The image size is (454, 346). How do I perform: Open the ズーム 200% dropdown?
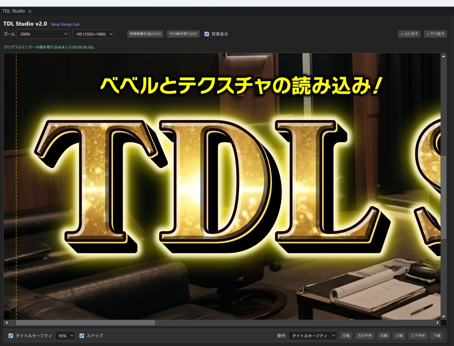[x=43, y=34]
